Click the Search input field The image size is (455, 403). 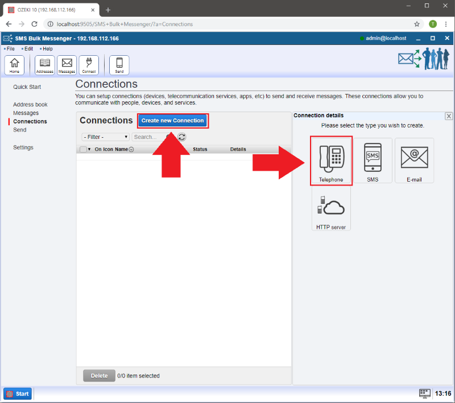coord(149,137)
